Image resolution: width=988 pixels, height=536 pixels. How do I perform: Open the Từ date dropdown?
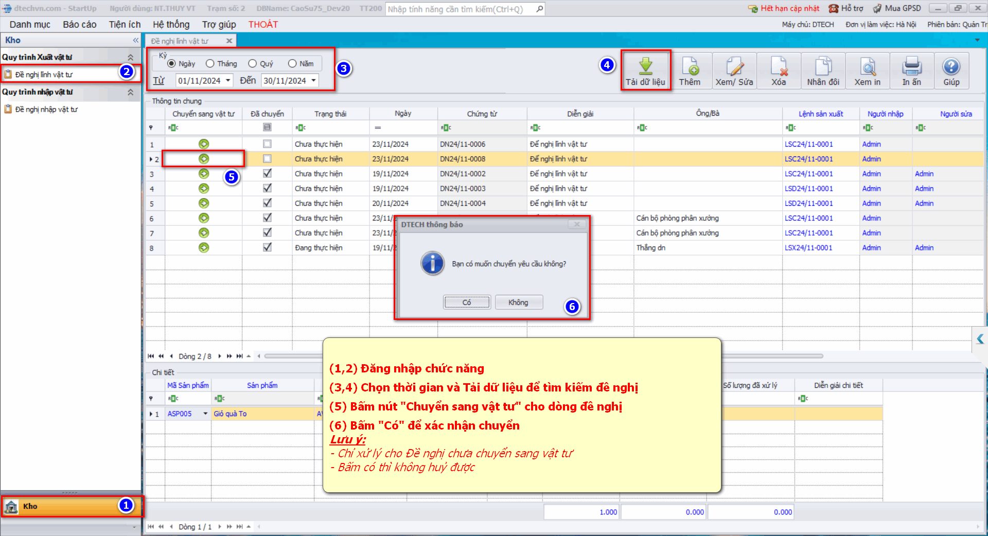click(x=228, y=81)
